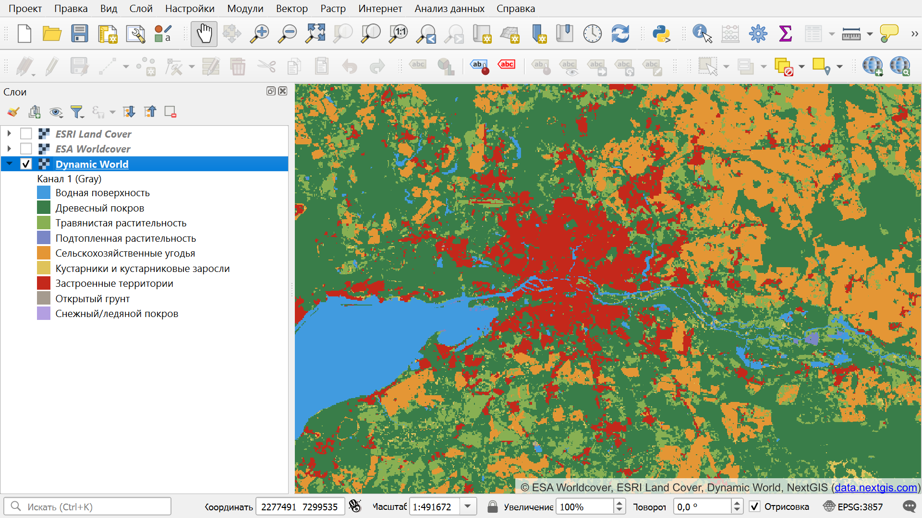Toggle scale lock padlock icon
This screenshot has width=922, height=518.
(x=492, y=506)
